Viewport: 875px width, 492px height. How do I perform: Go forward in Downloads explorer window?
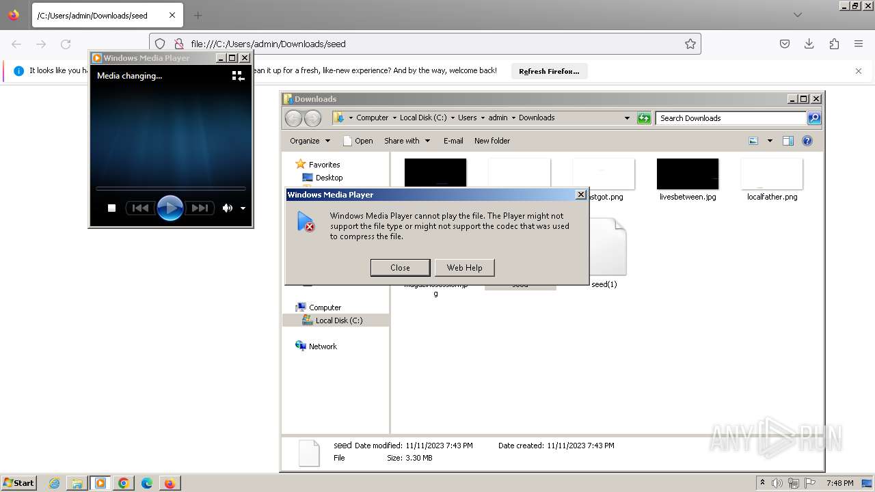point(312,118)
